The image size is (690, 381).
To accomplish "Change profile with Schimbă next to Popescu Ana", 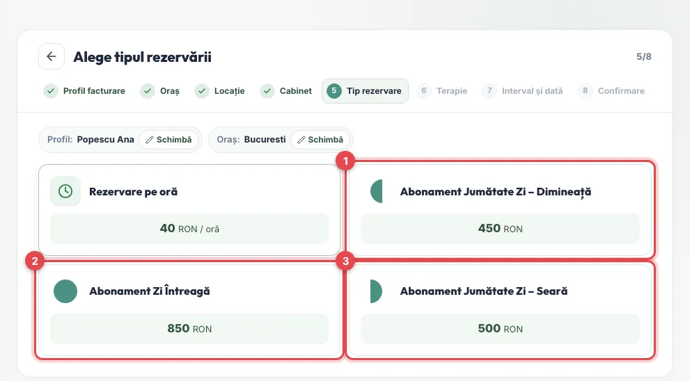I will (169, 140).
